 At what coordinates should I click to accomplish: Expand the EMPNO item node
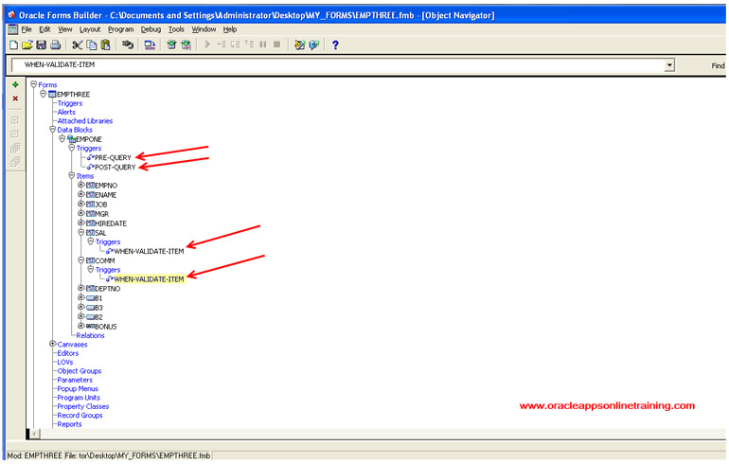(80, 185)
